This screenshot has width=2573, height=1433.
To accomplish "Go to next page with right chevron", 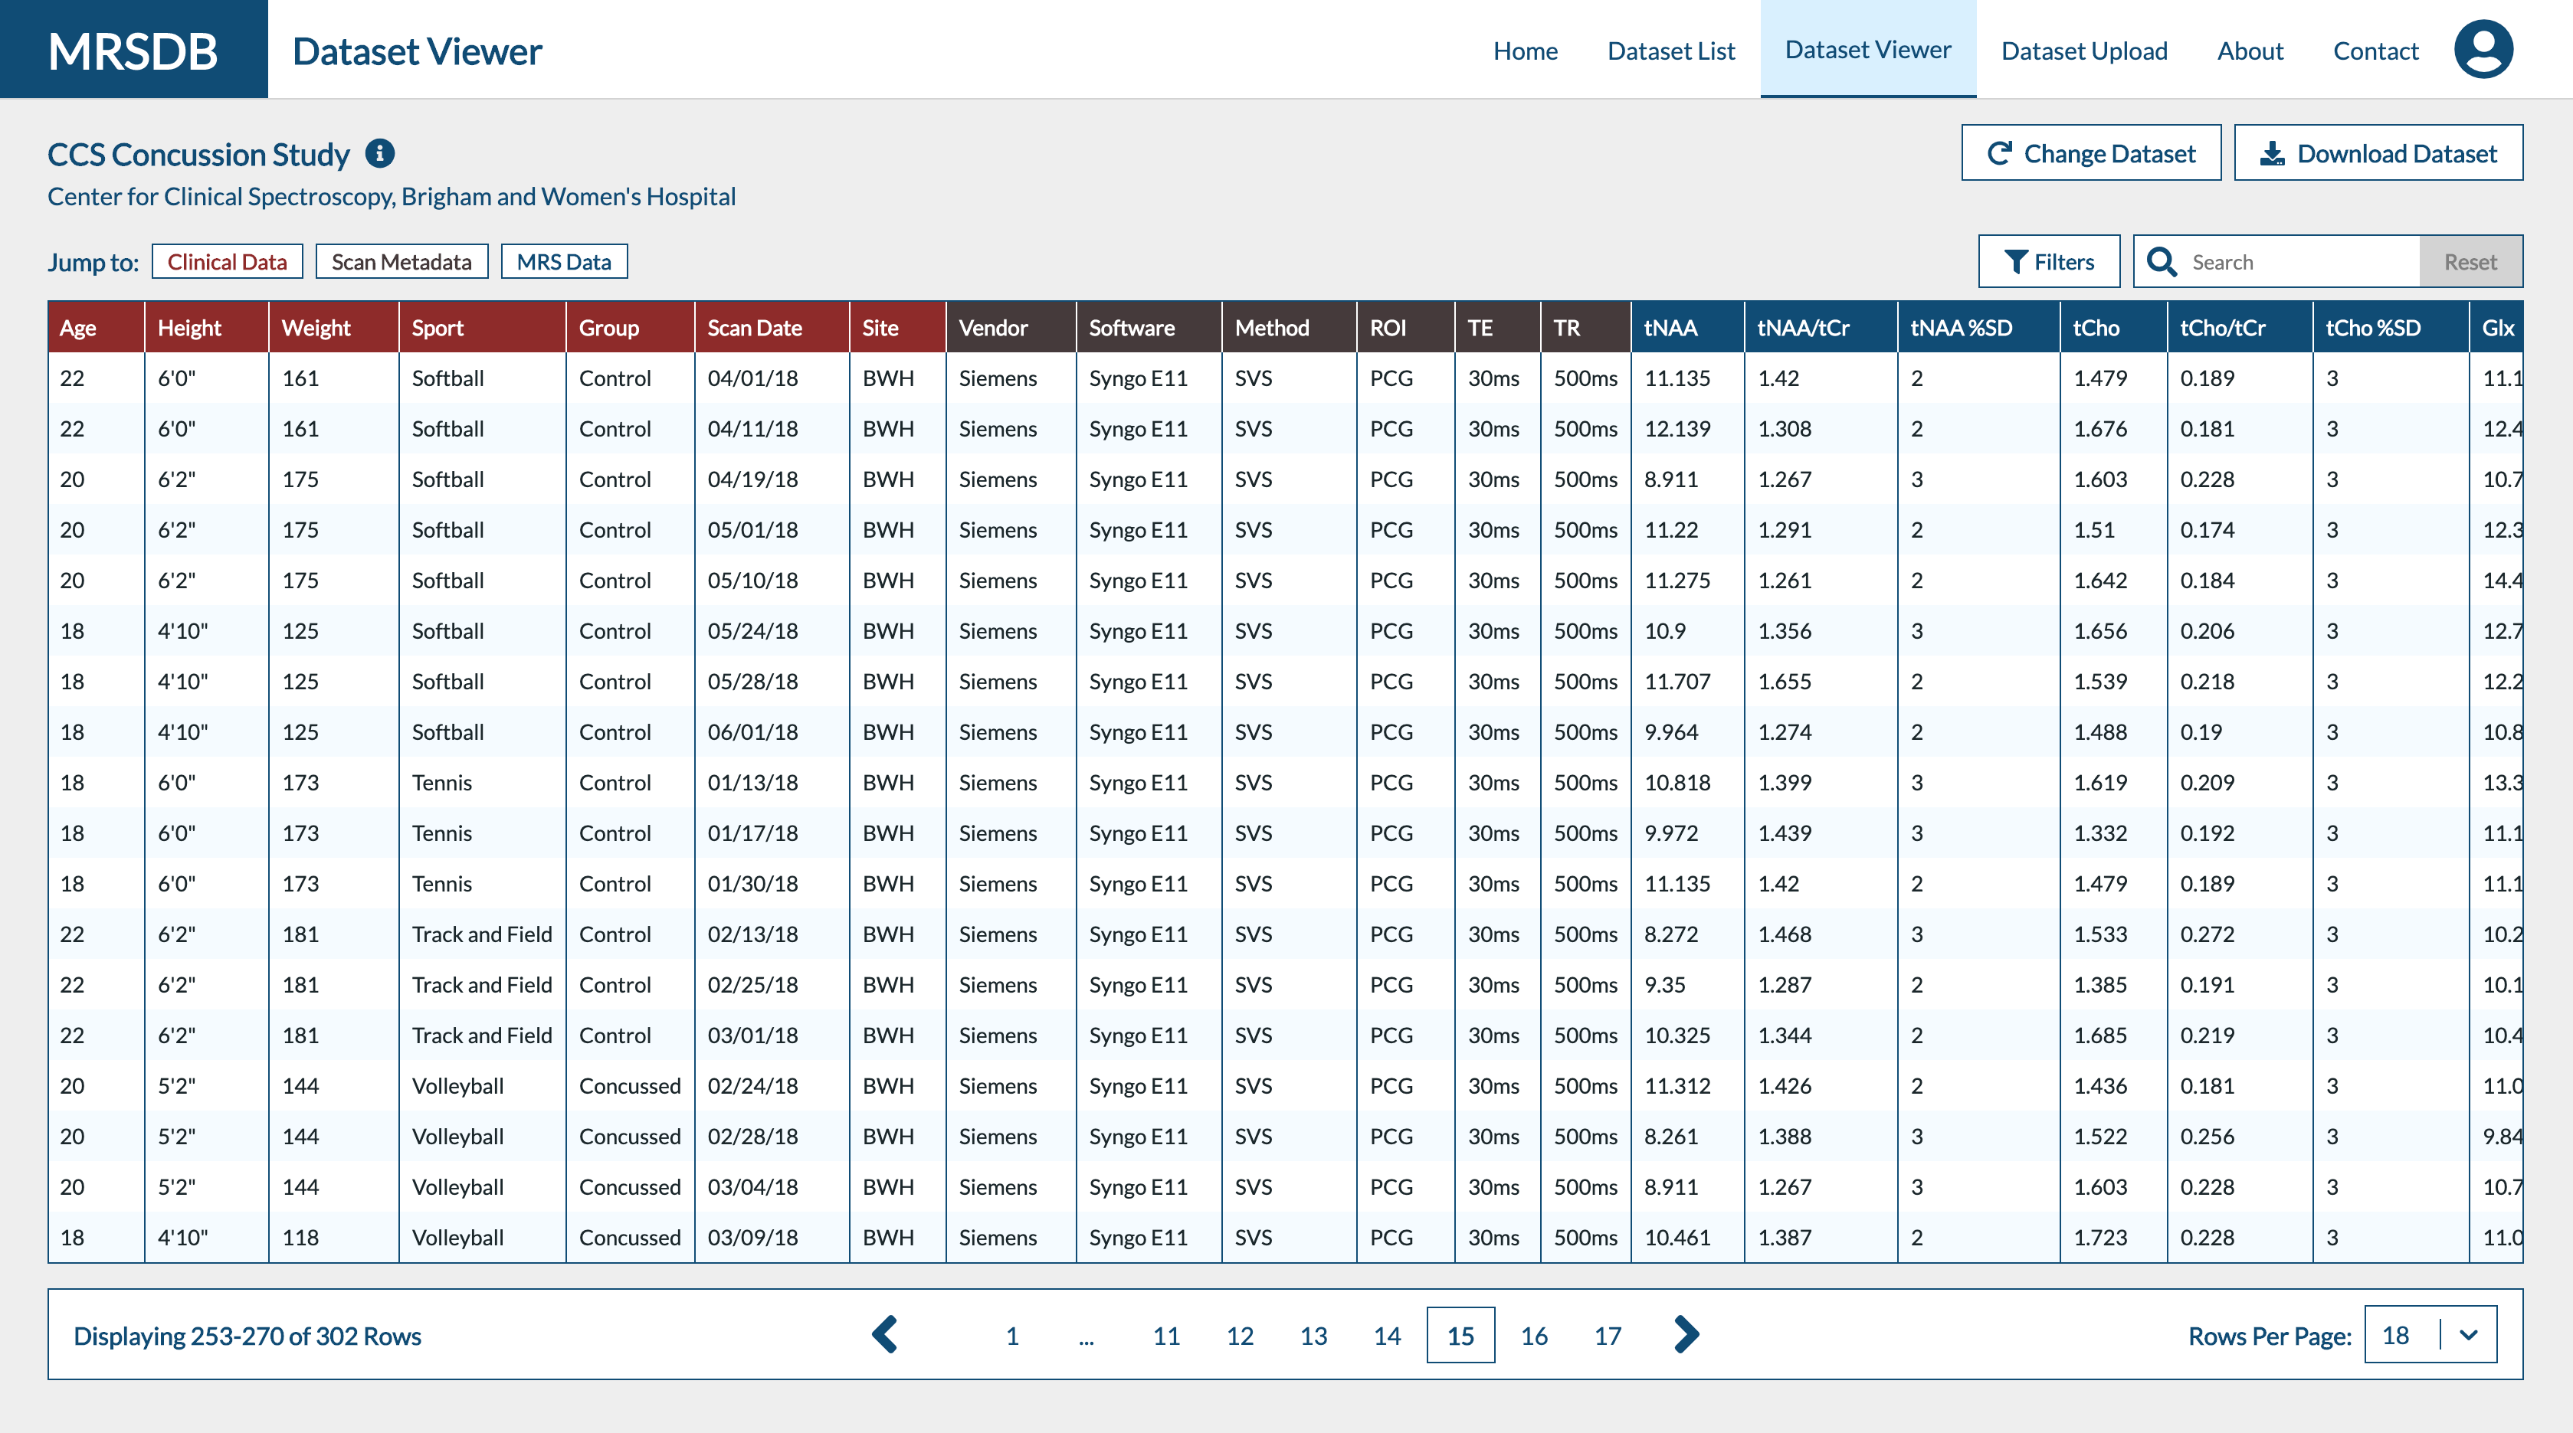I will tap(1686, 1335).
